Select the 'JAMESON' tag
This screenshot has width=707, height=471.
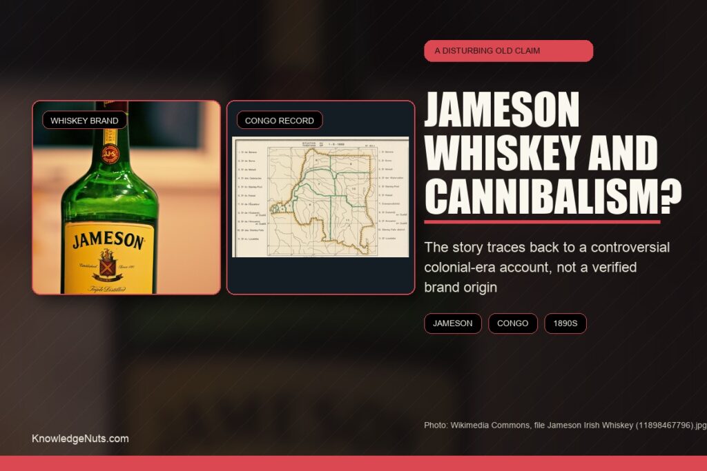pos(453,323)
